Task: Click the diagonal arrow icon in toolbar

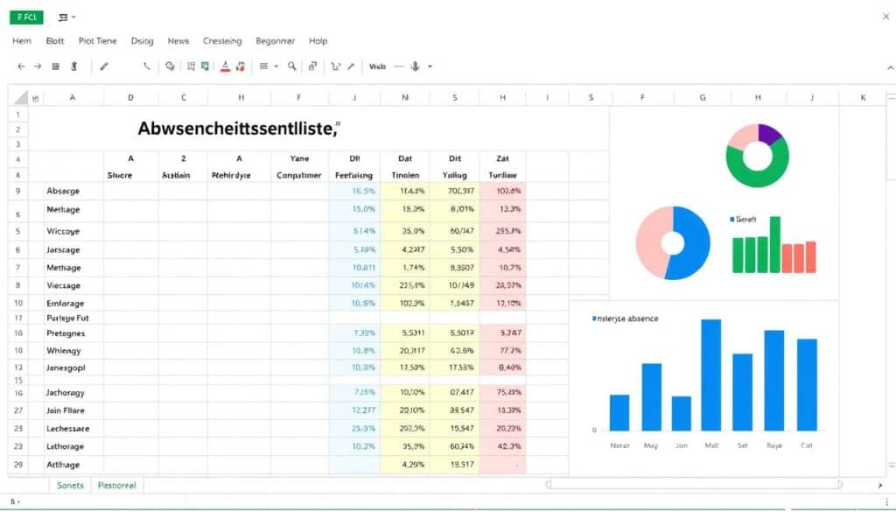Action: (351, 67)
